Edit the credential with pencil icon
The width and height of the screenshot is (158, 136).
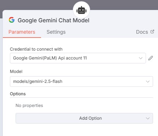(151, 58)
